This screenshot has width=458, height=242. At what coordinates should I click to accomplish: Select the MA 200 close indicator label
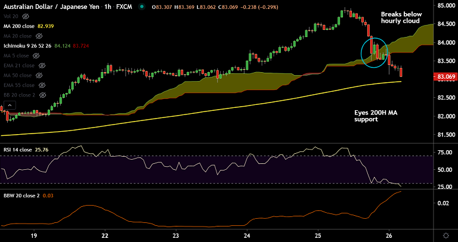[18, 26]
